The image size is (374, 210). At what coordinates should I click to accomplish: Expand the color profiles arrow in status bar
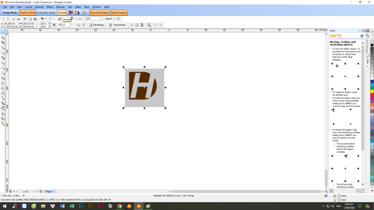(x=110, y=200)
